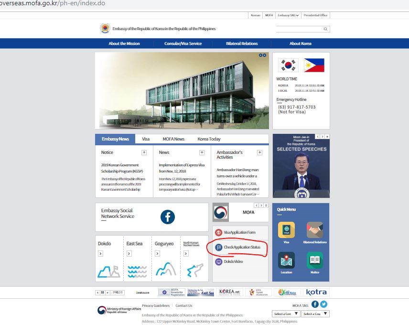Click the KOREA.net banner at the bottom

[x=230, y=291]
